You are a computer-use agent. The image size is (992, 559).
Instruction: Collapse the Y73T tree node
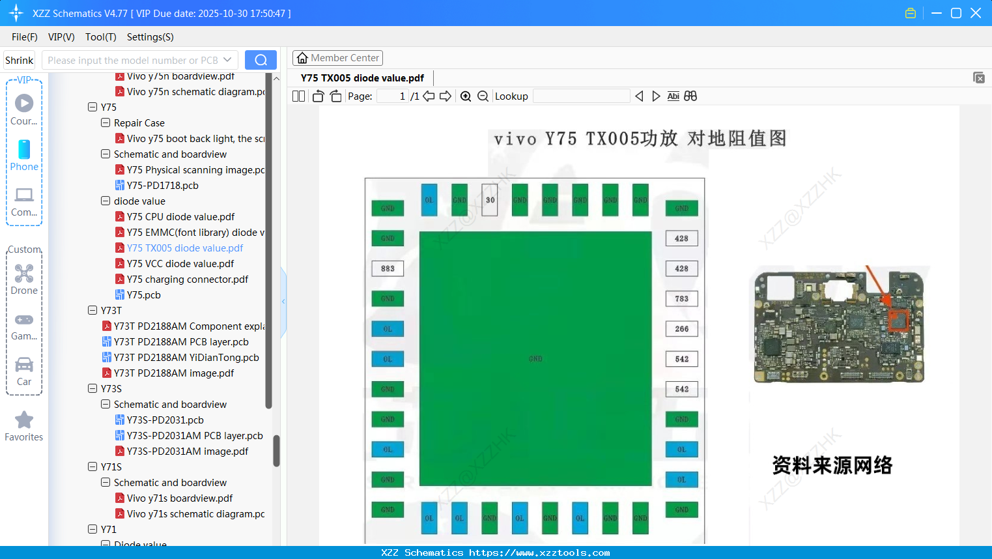pos(92,310)
